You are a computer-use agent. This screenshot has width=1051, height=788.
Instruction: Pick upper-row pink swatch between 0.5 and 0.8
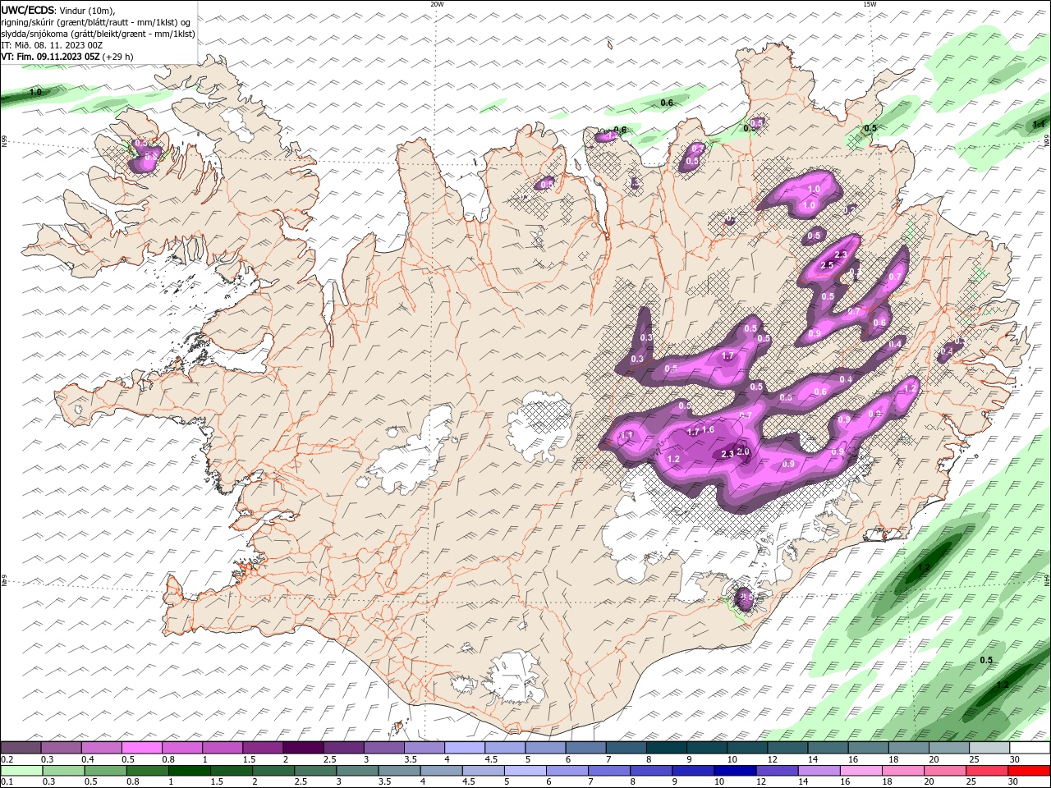(x=141, y=748)
